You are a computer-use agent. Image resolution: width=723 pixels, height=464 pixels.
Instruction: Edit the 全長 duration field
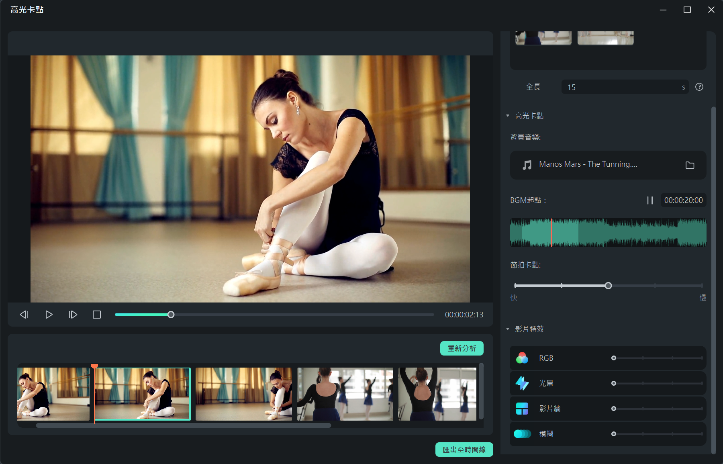click(625, 87)
